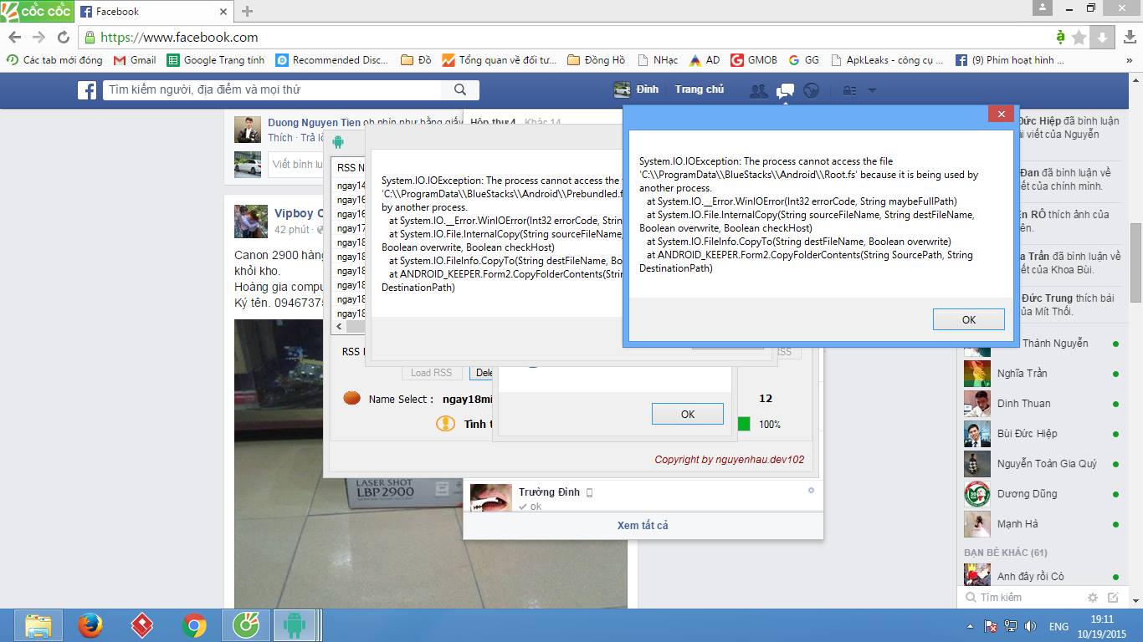Image resolution: width=1143 pixels, height=642 pixels.
Task: Click the Facebook search magnifier button
Action: pyautogui.click(x=460, y=90)
